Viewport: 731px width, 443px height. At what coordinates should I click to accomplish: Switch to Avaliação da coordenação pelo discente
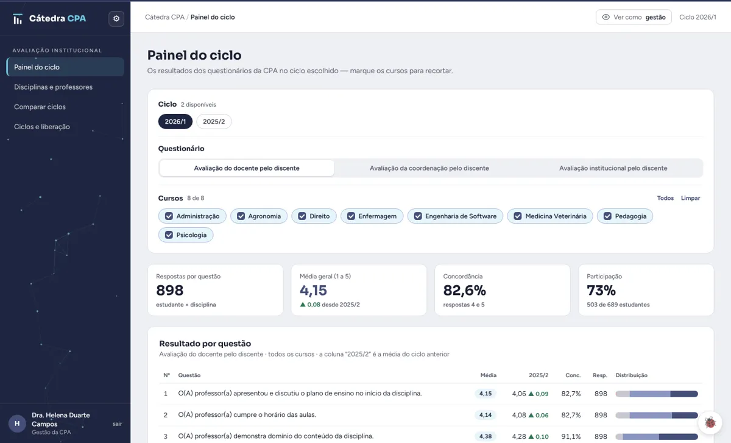pos(429,168)
